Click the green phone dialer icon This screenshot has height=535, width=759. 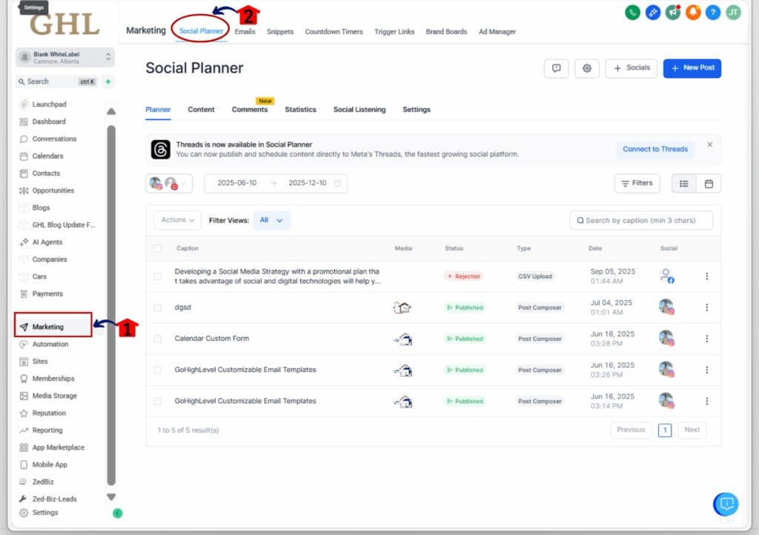632,12
